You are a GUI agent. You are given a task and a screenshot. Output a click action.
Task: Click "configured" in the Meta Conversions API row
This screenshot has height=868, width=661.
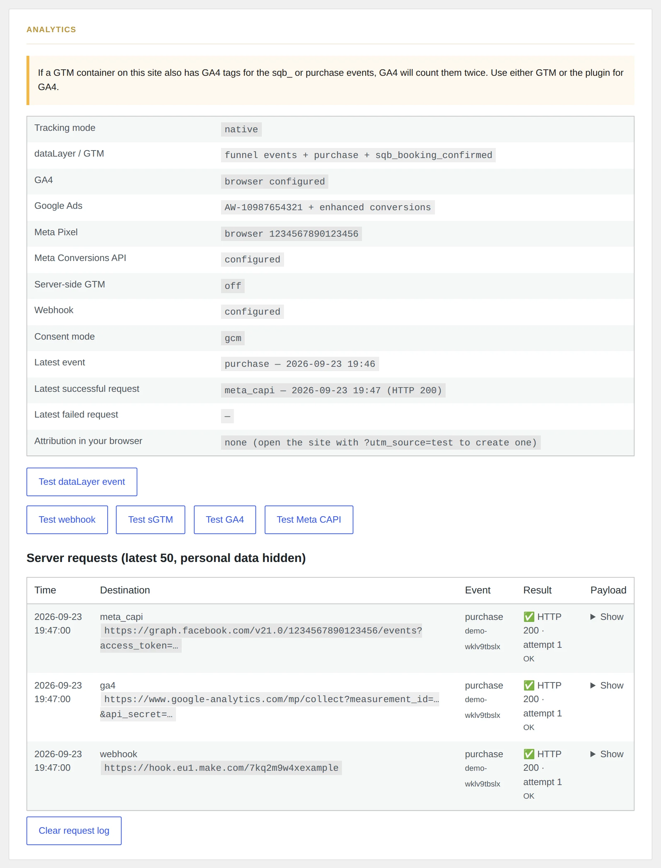coord(252,260)
